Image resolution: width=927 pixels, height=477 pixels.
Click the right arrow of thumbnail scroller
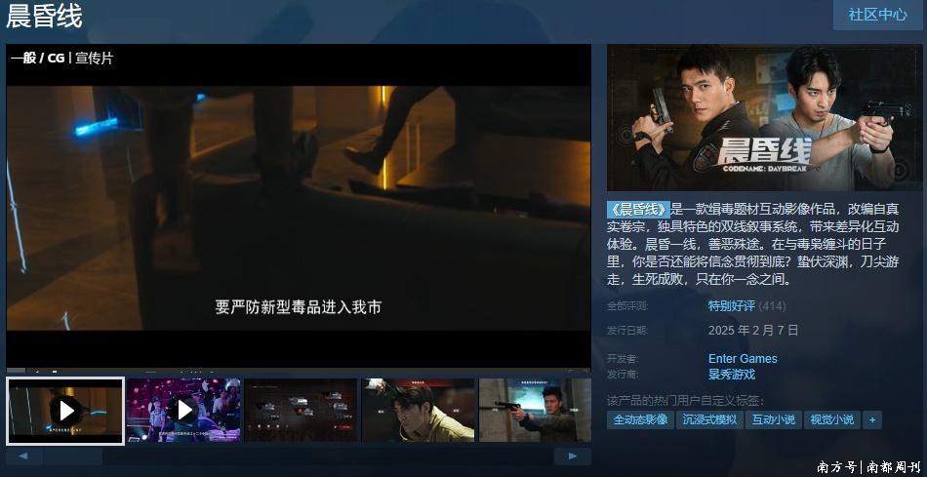tap(572, 457)
